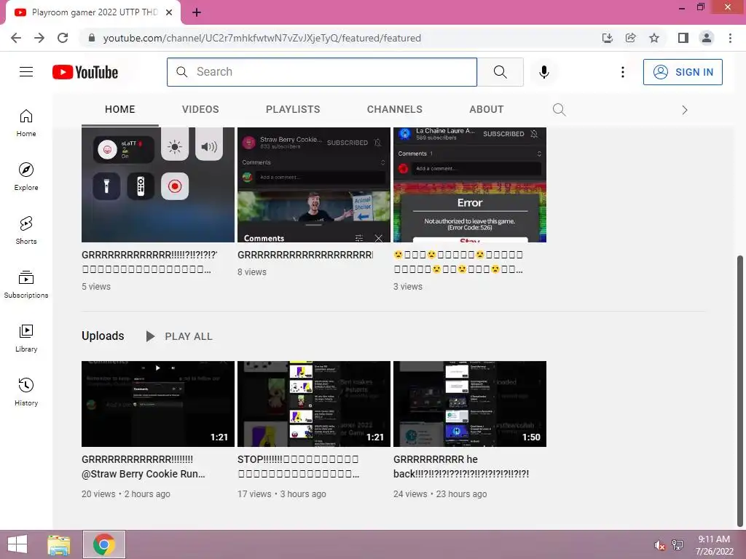
Task: Reload the page
Action: (x=63, y=38)
